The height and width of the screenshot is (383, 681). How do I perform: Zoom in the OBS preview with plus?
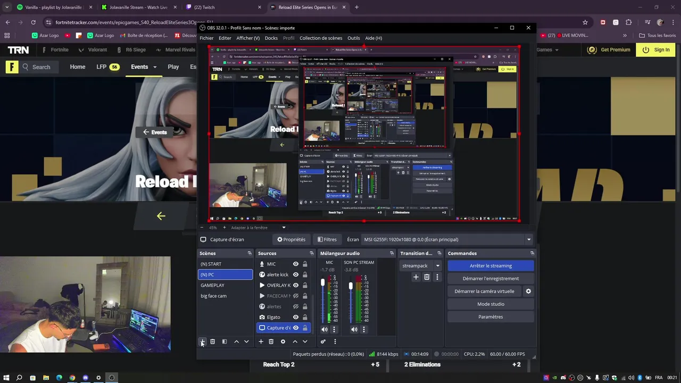[224, 228]
